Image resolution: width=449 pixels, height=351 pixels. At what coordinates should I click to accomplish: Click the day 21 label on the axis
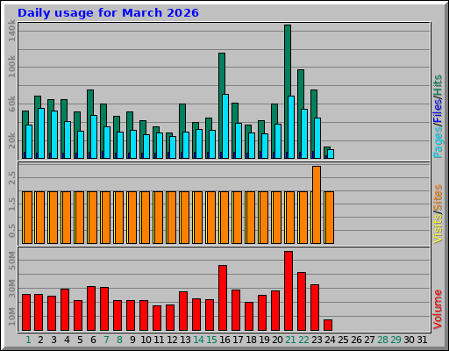pos(290,340)
